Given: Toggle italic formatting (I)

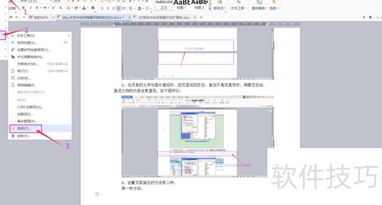Looking at the screenshot, I should [31, 8].
